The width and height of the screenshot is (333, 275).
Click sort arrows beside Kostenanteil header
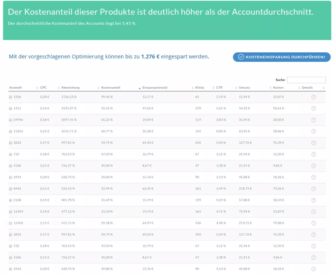(x=98, y=88)
